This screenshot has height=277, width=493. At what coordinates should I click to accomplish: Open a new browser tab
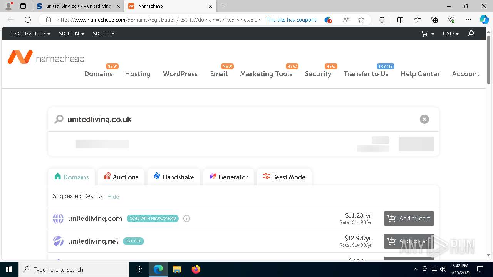pyautogui.click(x=223, y=6)
